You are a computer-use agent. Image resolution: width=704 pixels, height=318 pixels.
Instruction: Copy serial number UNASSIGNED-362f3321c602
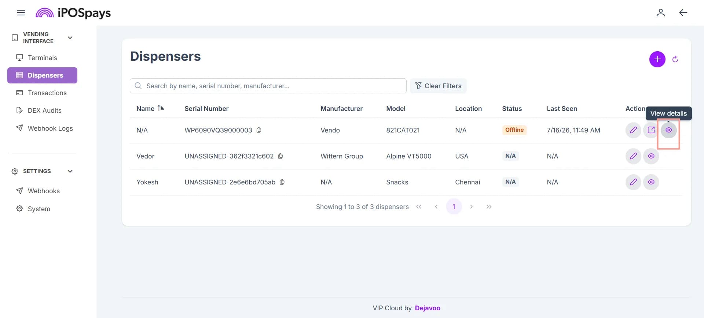point(280,156)
